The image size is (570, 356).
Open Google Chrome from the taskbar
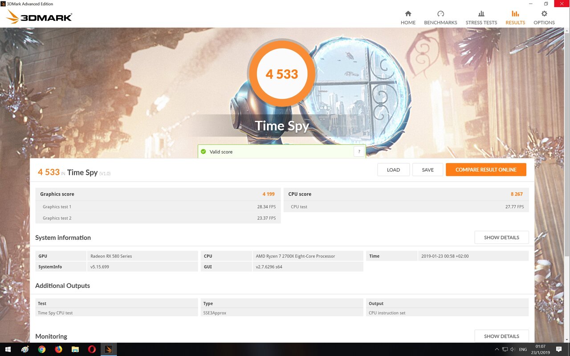point(41,349)
